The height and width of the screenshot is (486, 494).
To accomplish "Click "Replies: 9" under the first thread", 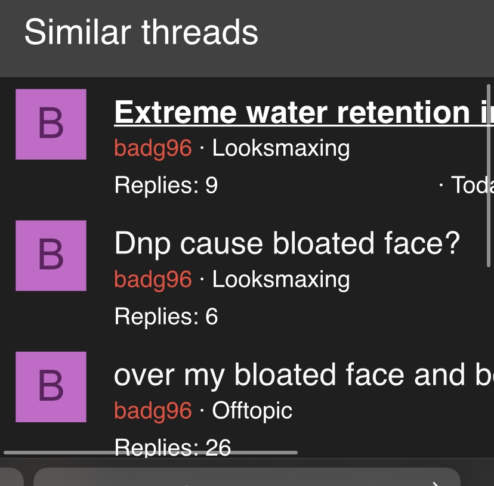I will tap(166, 185).
